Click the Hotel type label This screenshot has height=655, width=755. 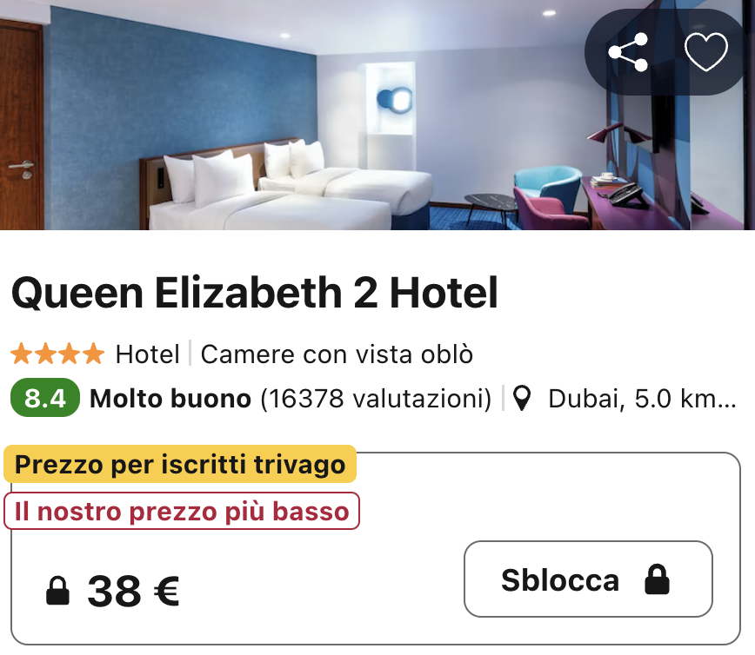[x=147, y=354]
